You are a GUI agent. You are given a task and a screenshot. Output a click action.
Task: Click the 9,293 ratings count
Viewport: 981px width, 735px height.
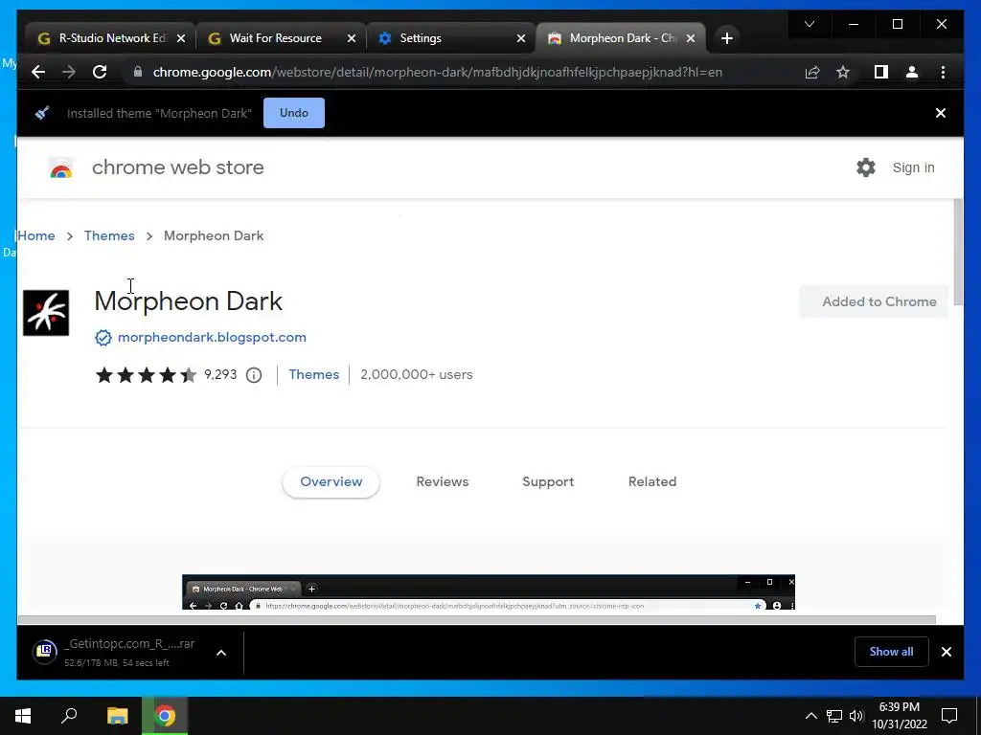click(220, 374)
